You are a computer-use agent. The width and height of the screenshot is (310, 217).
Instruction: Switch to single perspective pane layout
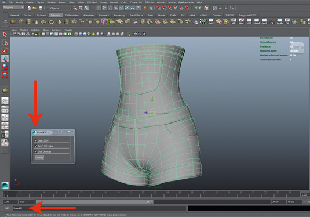[x=5, y=101]
